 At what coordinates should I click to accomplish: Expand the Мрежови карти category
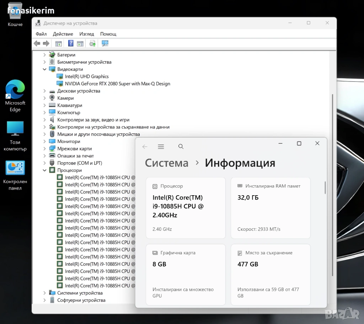44,149
